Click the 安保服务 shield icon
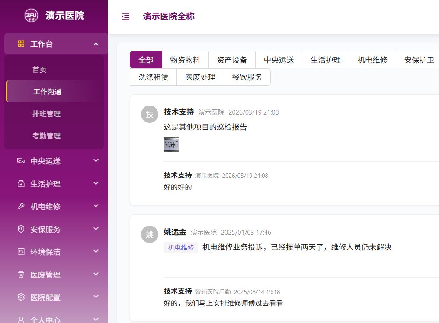The image size is (439, 323). tap(21, 229)
